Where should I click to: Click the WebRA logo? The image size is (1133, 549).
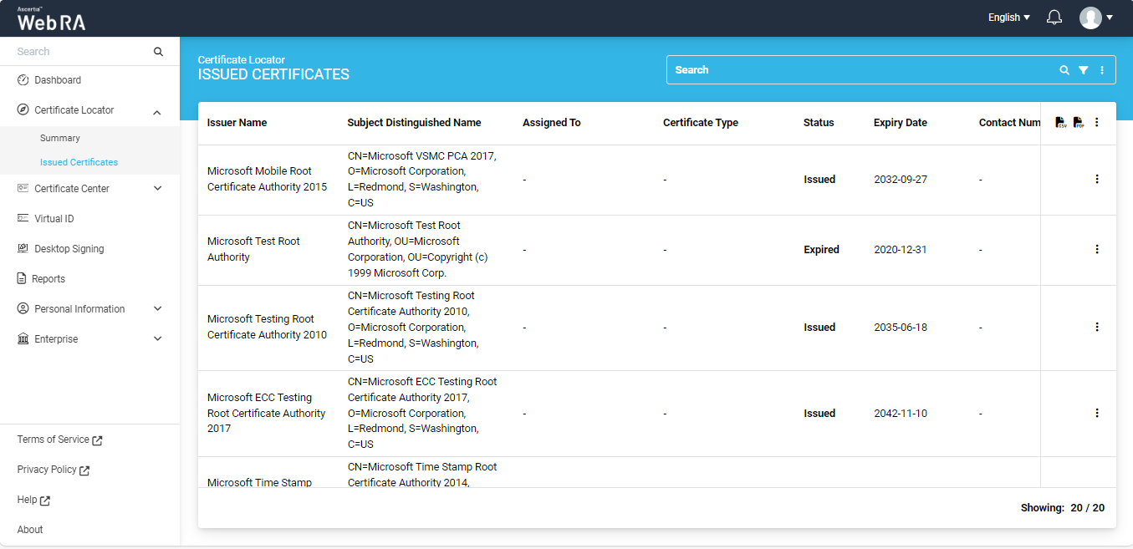[x=51, y=19]
